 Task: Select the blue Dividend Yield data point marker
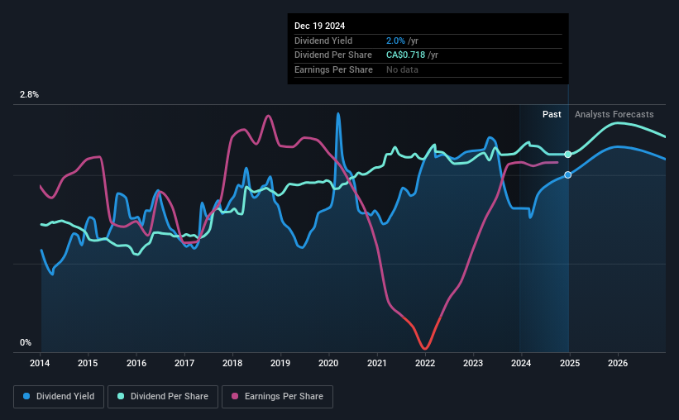(x=567, y=175)
